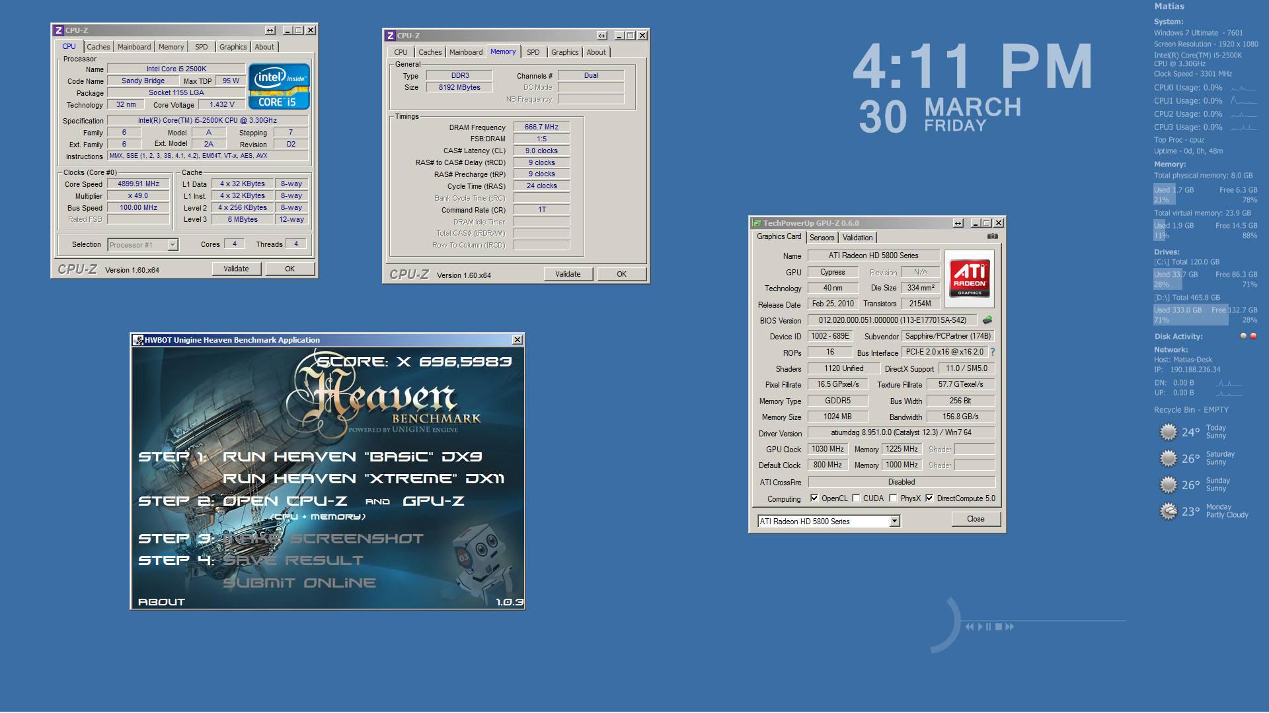Image resolution: width=1269 pixels, height=713 pixels.
Task: Click the C: drive usage bar
Action: click(x=1206, y=279)
